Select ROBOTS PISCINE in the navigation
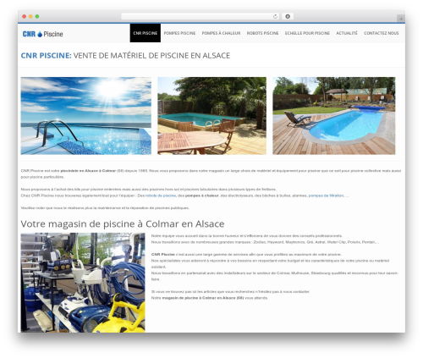 tap(262, 33)
